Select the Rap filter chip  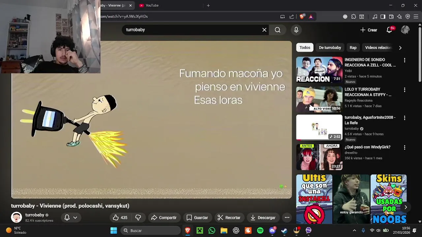353,48
